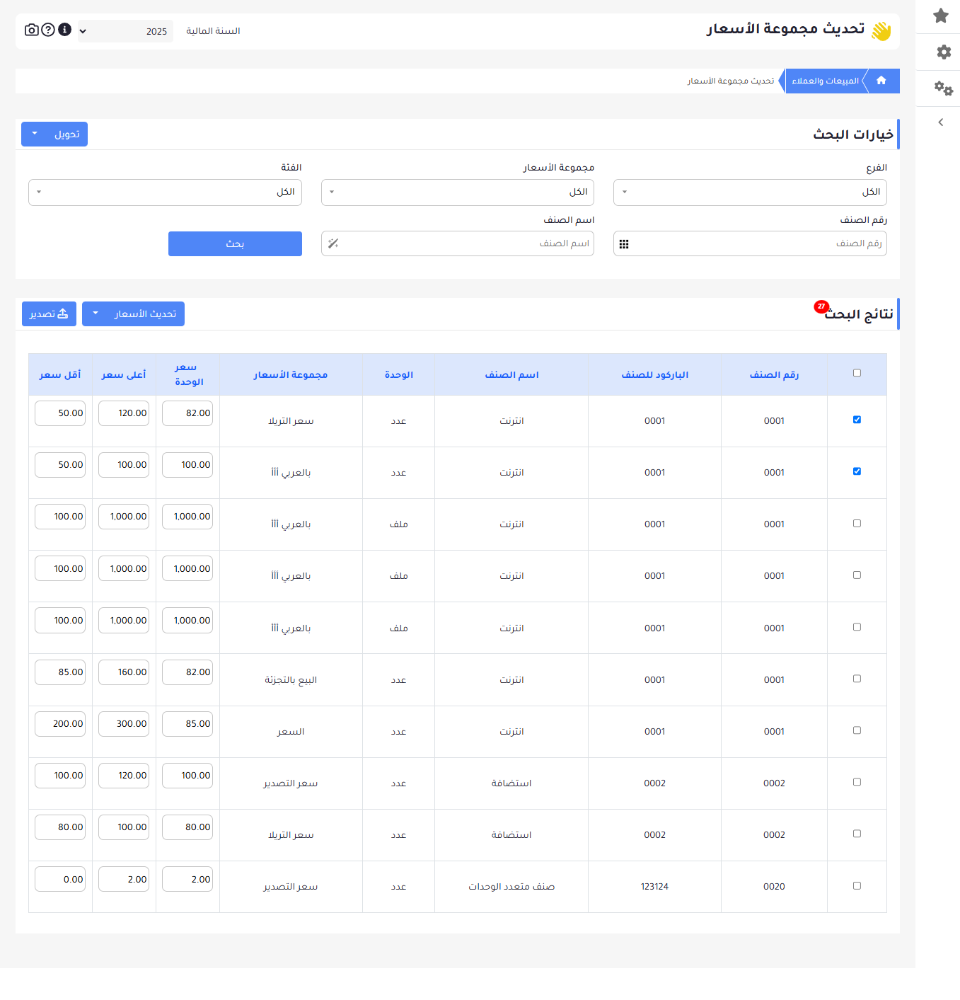Click the favorites star icon in sidebar
The width and height of the screenshot is (960, 1000).
point(940,16)
